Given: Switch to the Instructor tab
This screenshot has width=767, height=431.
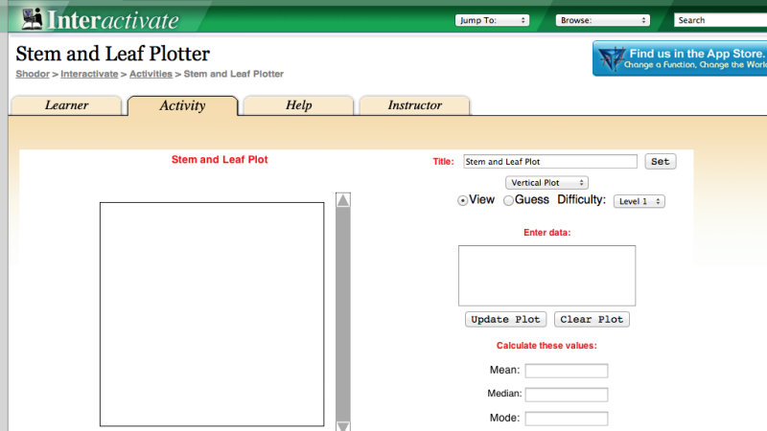Looking at the screenshot, I should click(x=415, y=105).
